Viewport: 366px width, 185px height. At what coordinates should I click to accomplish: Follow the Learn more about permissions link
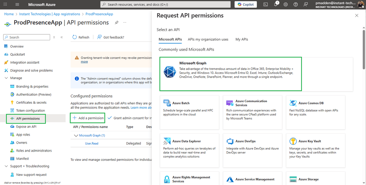click(x=141, y=108)
